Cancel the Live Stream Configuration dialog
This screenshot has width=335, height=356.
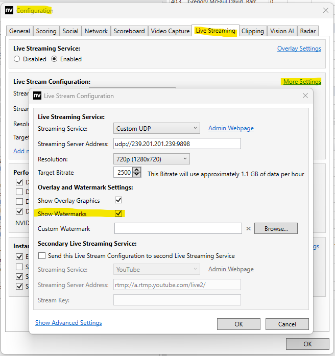[287, 324]
